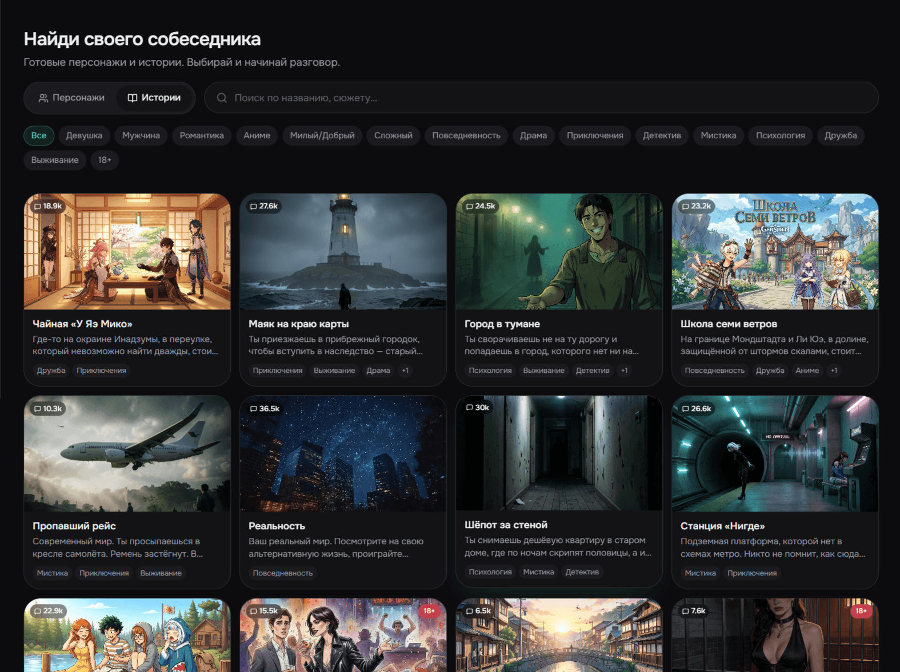Select the Истории tab
The image size is (900, 672).
[x=154, y=98]
